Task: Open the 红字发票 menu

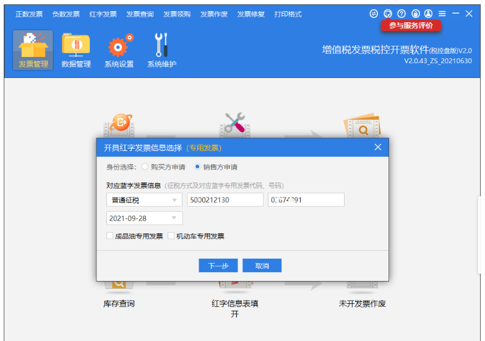Action: [x=103, y=14]
